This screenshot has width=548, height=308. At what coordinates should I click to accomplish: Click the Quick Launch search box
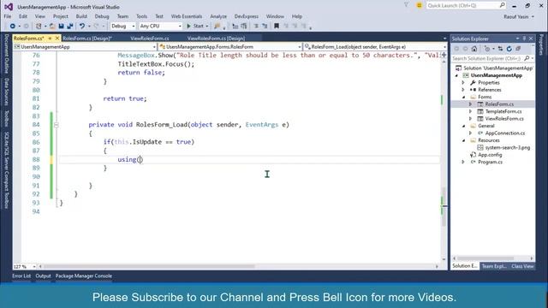coord(466,5)
